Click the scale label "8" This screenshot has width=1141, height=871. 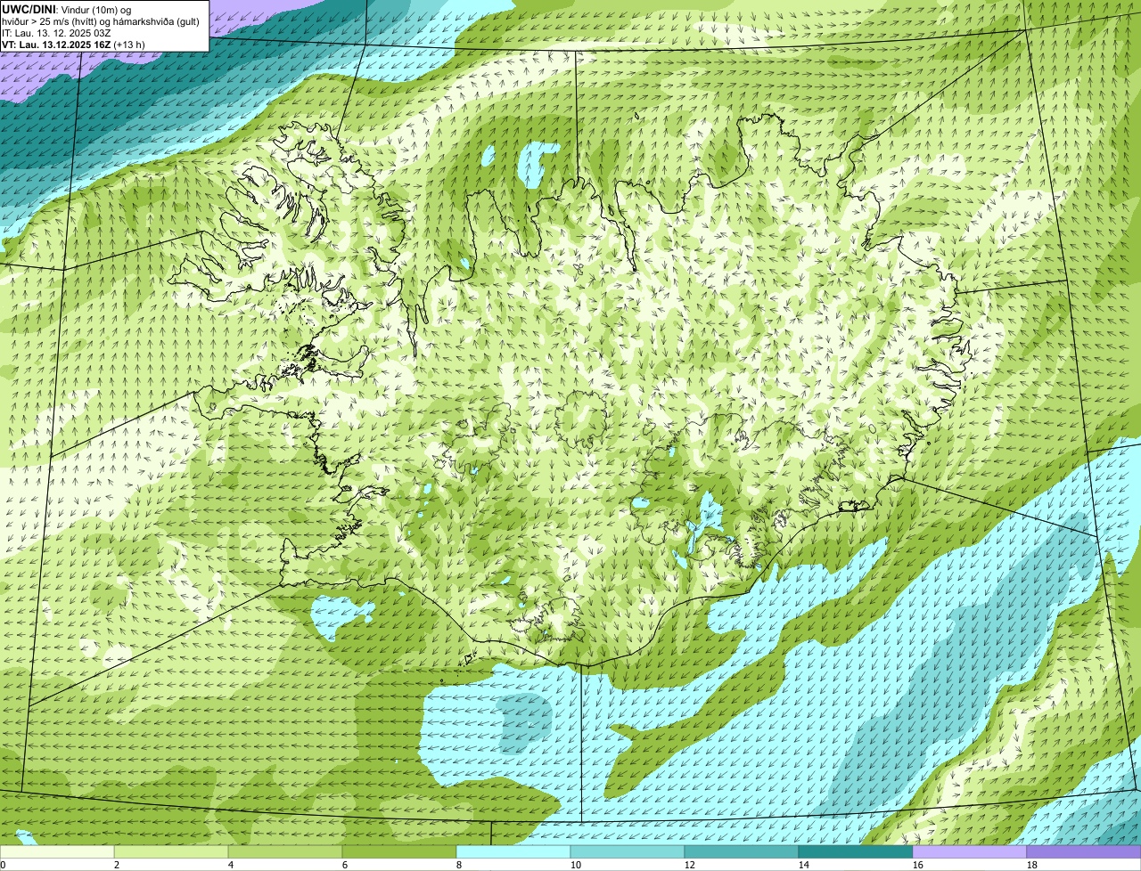459,865
